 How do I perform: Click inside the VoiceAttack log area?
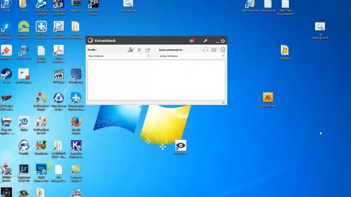(156, 80)
